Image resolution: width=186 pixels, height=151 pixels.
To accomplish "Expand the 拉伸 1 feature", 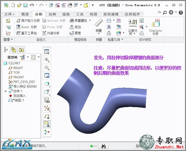I will (6, 91).
